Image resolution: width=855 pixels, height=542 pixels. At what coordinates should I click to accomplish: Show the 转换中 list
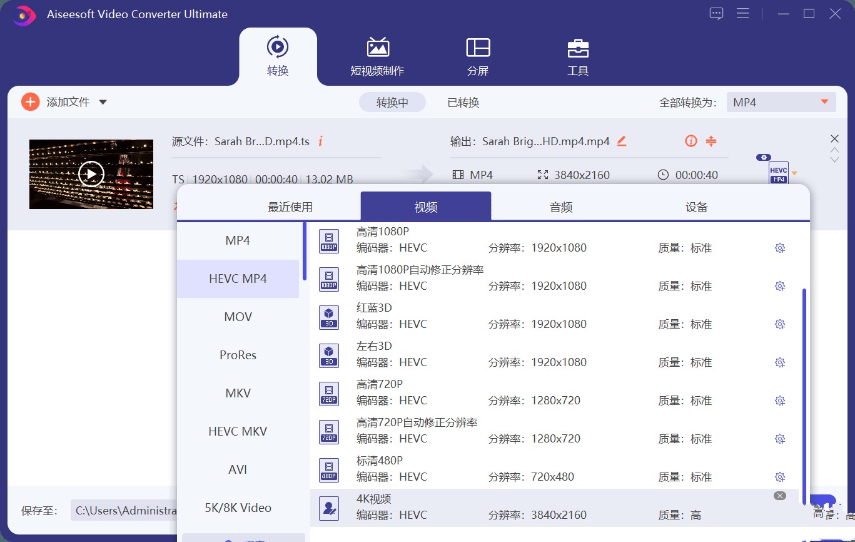coord(392,103)
